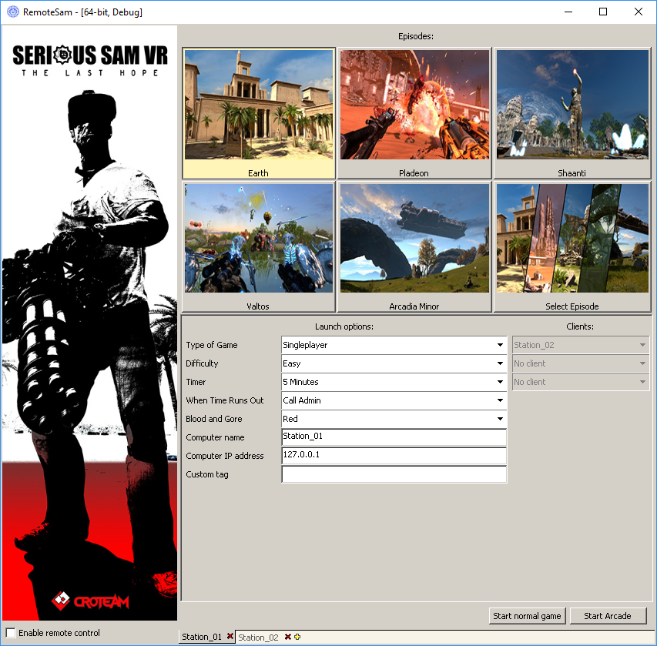Select the Earth episode thumbnail

[259, 113]
